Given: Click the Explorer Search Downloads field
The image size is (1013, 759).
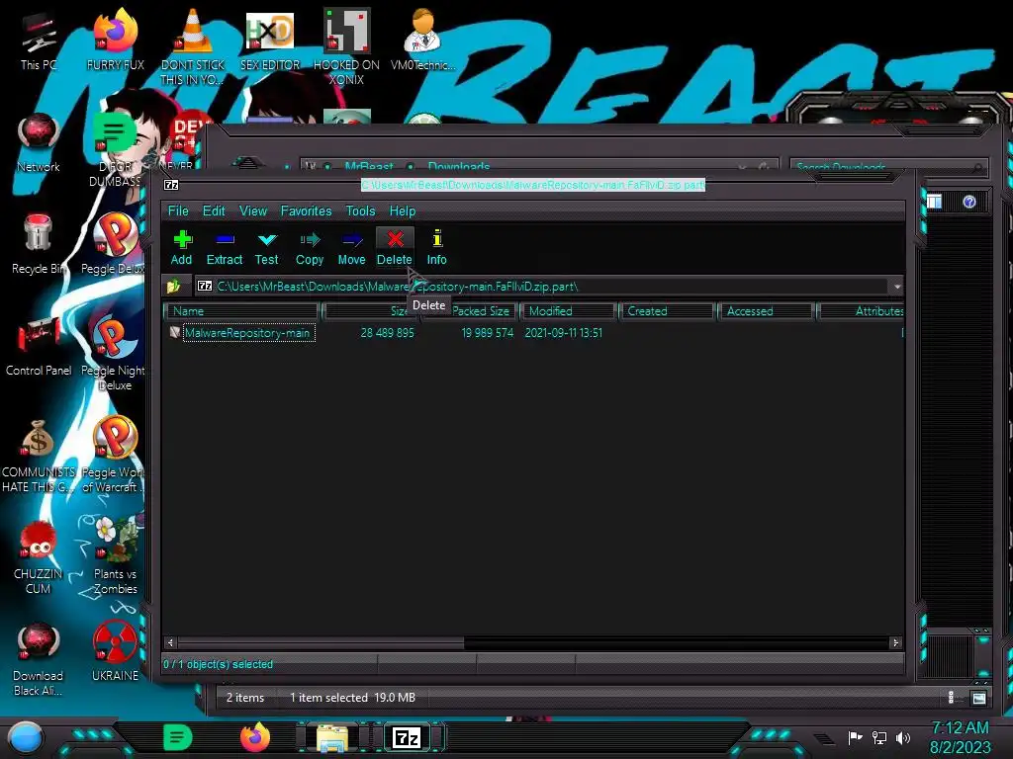Looking at the screenshot, I should (x=888, y=167).
